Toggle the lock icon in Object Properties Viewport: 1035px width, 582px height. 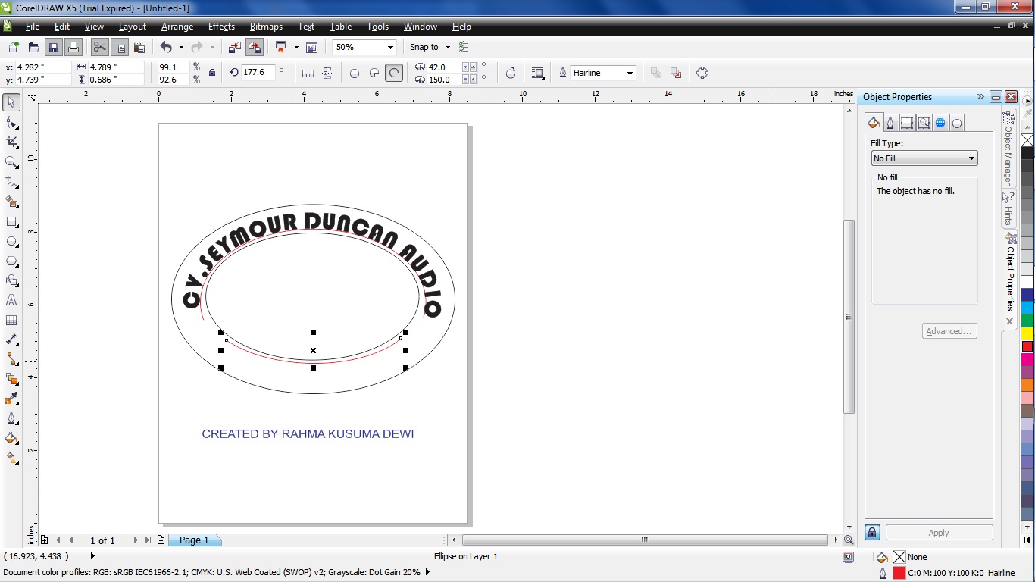click(x=872, y=533)
